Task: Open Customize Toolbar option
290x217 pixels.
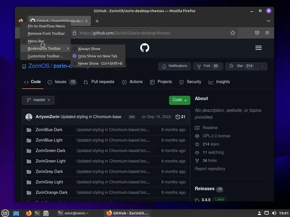Action: coord(46,56)
